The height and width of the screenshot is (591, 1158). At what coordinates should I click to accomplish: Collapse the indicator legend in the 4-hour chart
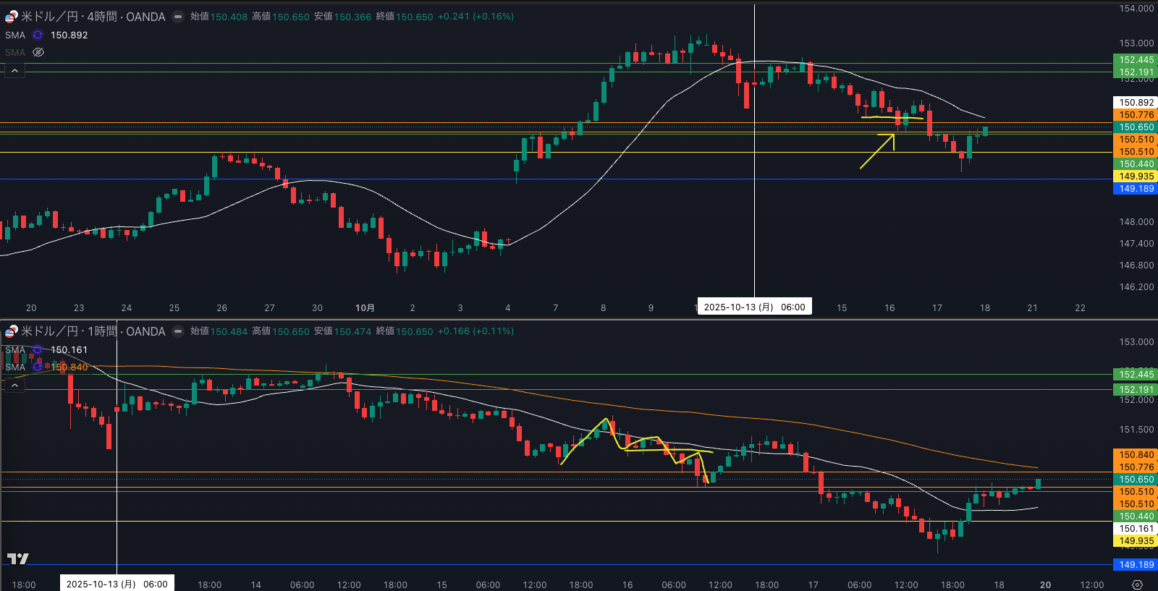(14, 70)
